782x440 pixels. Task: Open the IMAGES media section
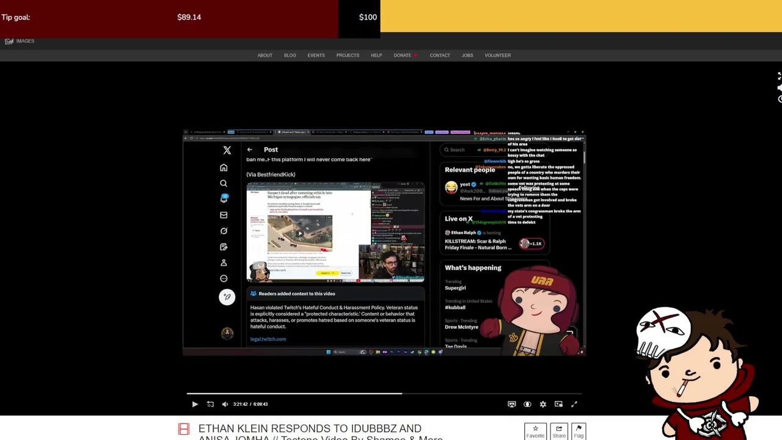point(20,41)
